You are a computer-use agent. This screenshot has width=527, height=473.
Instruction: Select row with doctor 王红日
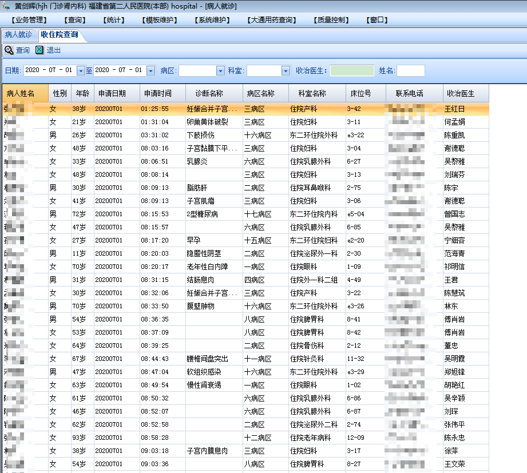(x=245, y=109)
